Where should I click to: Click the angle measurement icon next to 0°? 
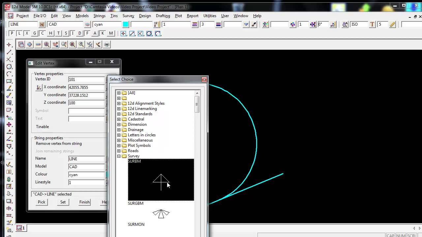333,24
